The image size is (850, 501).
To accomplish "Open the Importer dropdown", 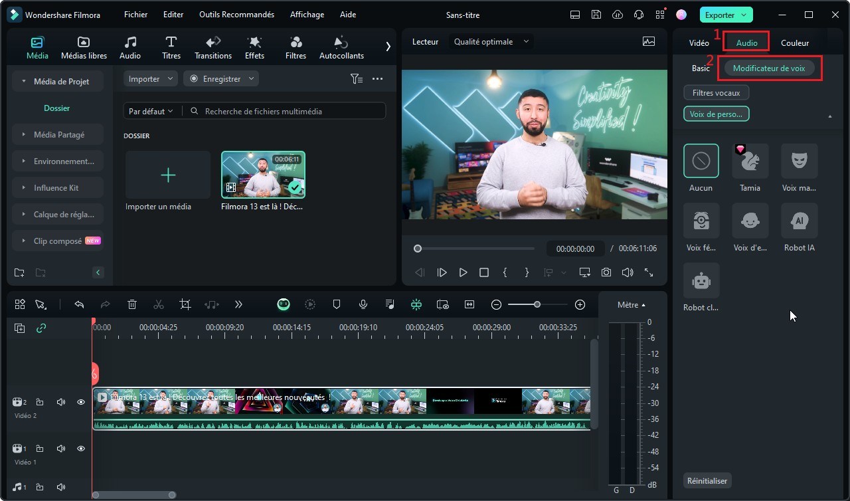I will (x=151, y=79).
